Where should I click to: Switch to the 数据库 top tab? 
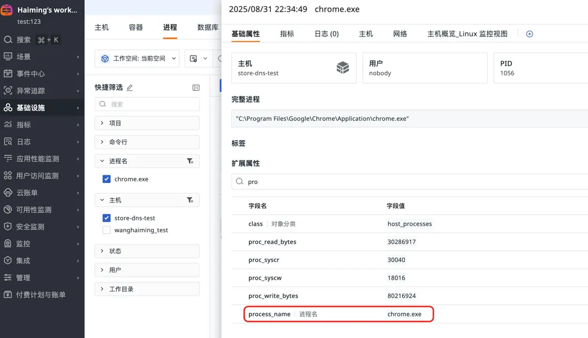(x=208, y=27)
